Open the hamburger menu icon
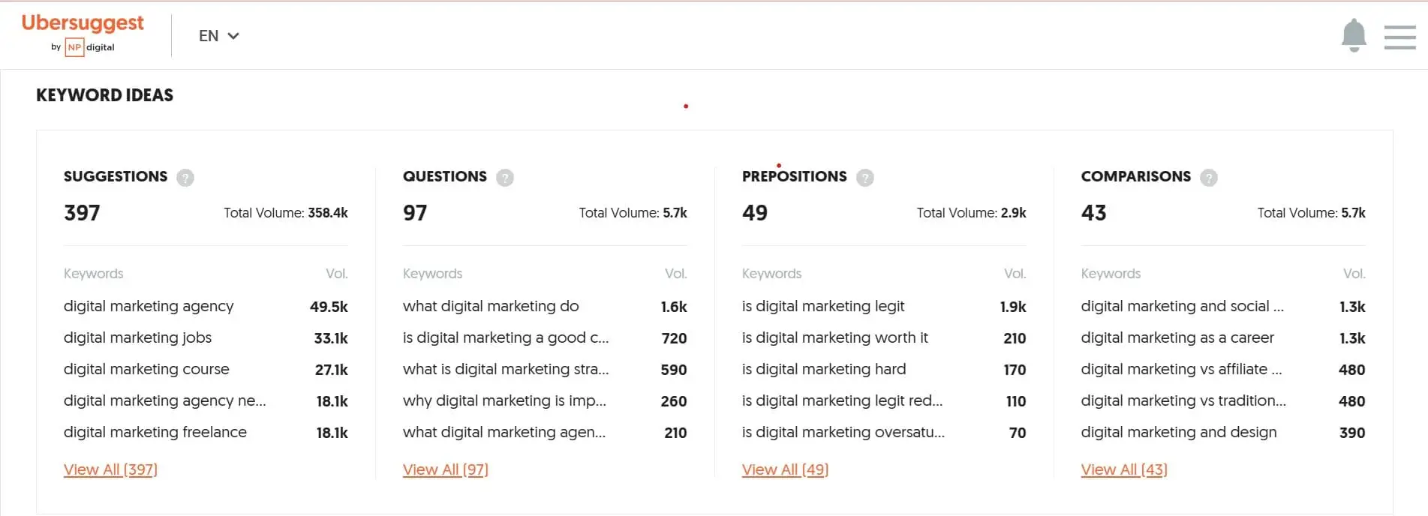The image size is (1428, 516). coord(1399,37)
